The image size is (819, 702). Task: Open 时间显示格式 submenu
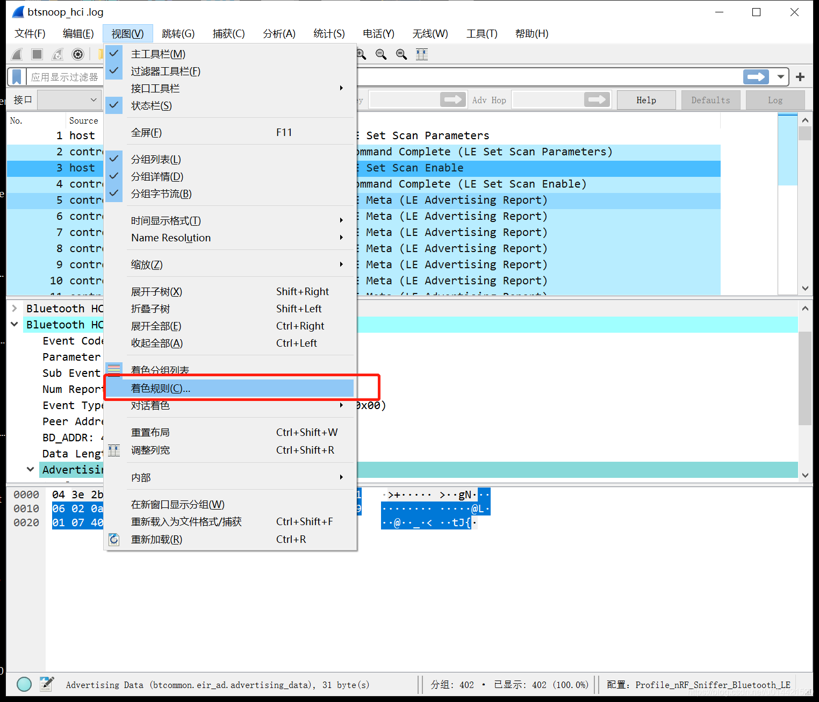tap(230, 220)
